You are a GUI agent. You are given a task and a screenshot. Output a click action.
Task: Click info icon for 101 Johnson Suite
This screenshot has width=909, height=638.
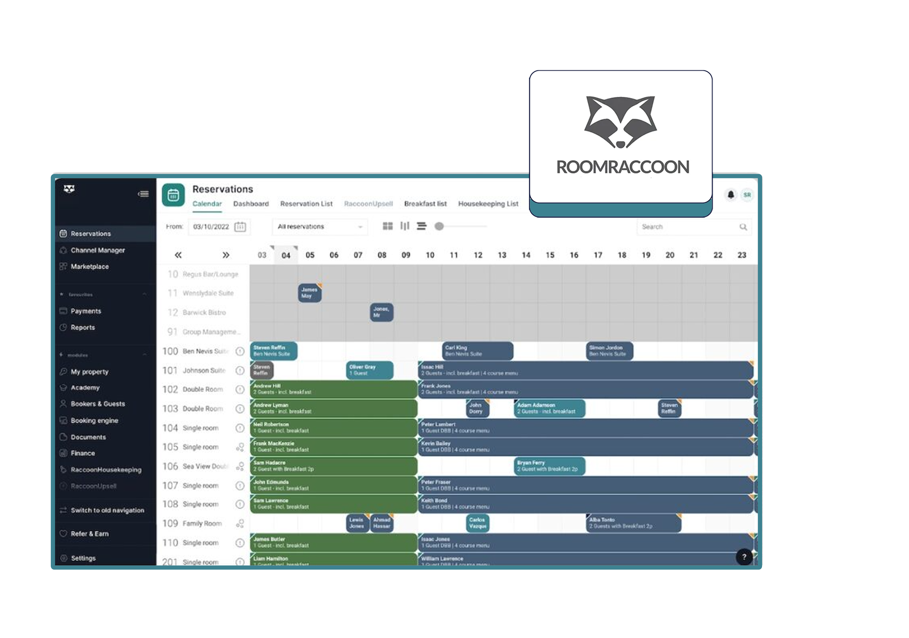(240, 370)
